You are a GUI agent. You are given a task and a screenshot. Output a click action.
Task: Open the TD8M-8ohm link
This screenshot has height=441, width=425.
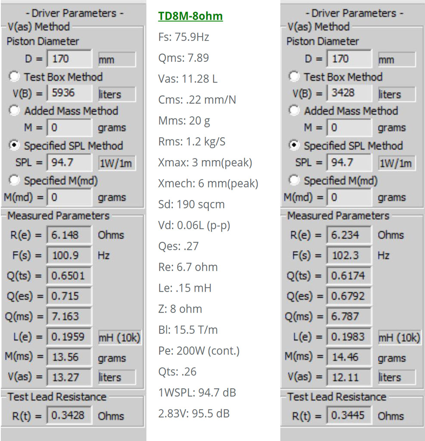(190, 16)
